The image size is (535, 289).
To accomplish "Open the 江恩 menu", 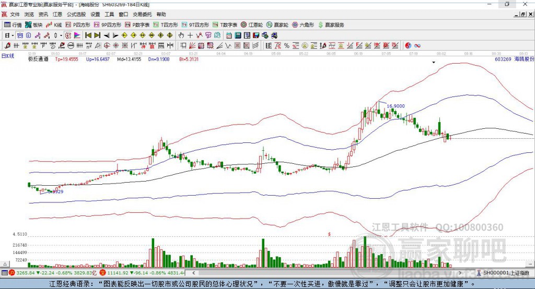I will [x=57, y=14].
